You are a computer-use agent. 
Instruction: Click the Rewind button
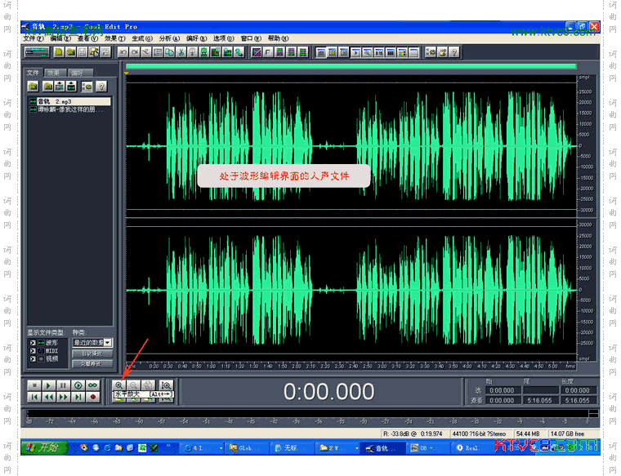tap(49, 397)
